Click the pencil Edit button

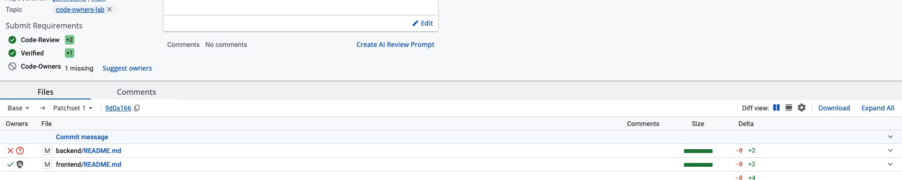click(x=423, y=23)
